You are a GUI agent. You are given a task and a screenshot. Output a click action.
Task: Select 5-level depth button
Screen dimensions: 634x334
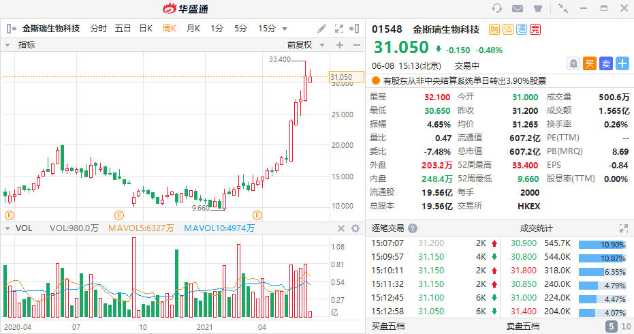coord(612,327)
